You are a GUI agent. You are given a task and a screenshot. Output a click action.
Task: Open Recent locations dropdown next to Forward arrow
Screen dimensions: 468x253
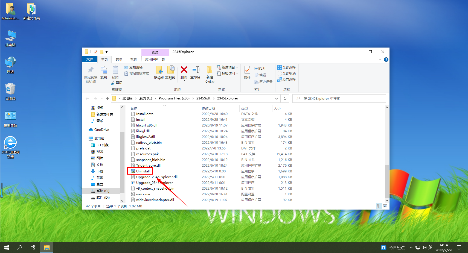[x=102, y=98]
